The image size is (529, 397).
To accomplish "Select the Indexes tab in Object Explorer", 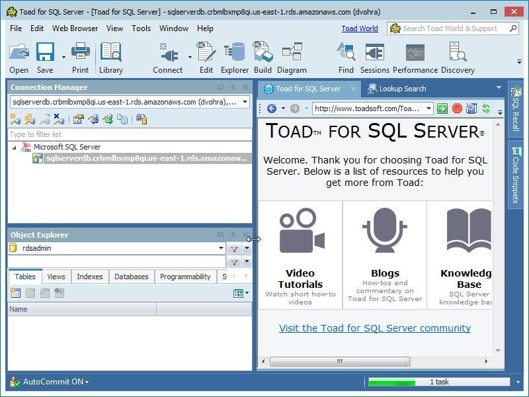I will click(x=90, y=277).
